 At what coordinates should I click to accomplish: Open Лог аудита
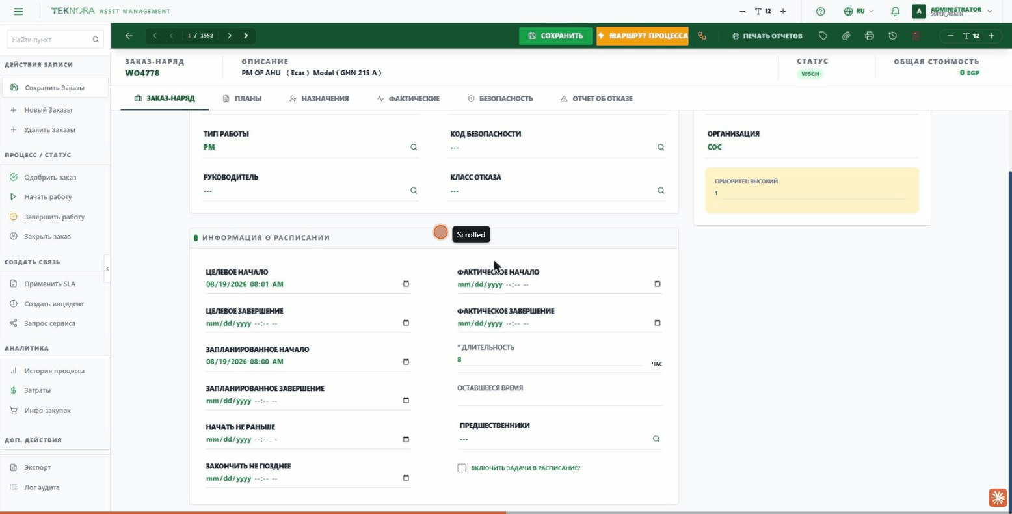coord(42,487)
